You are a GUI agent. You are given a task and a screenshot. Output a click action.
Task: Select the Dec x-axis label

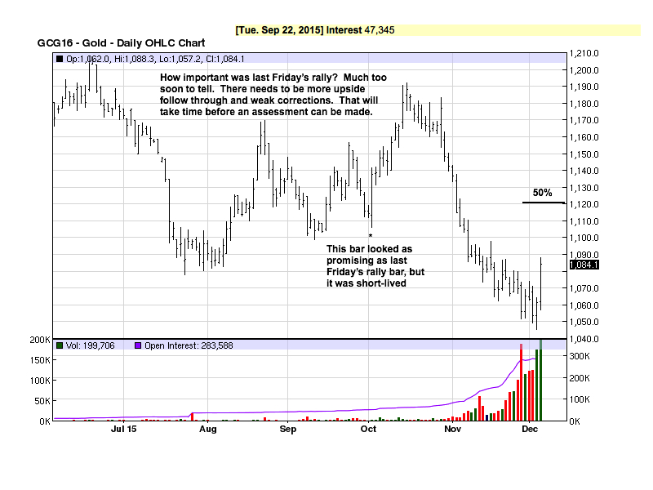[530, 428]
